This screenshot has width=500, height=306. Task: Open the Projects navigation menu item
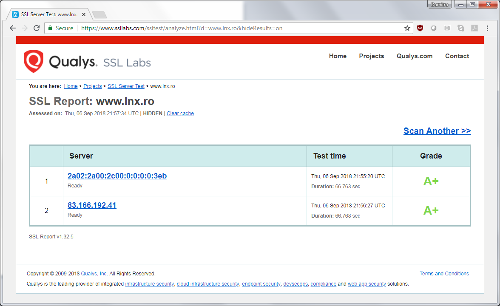(372, 56)
